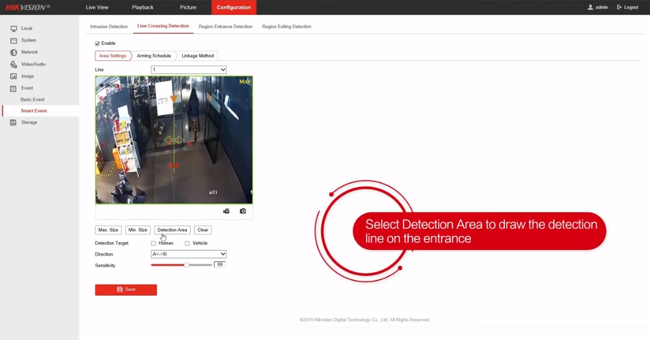Check the Human detection target box
The height and width of the screenshot is (340, 650).
(153, 243)
